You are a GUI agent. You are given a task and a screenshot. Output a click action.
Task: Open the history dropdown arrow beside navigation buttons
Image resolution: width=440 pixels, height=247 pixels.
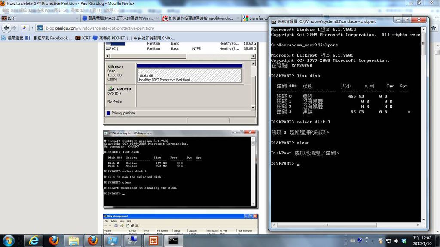pyautogui.click(x=32, y=28)
